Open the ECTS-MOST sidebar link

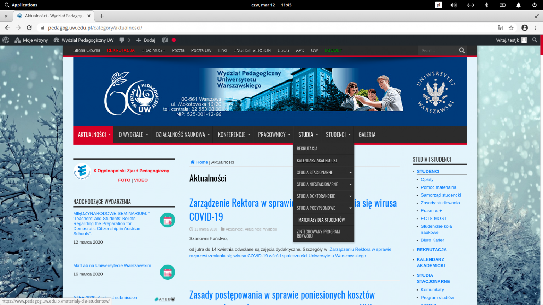click(x=433, y=219)
